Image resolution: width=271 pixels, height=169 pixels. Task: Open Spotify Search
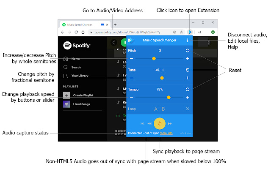(x=72, y=67)
